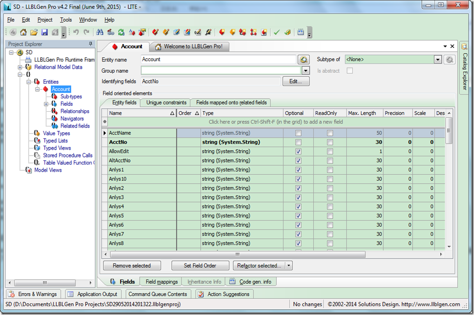Toggle ReadOnly checkbox for AcctName row
The image size is (474, 315).
click(330, 133)
